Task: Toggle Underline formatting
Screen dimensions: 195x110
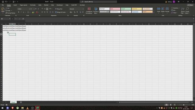Action: (x=23, y=12)
